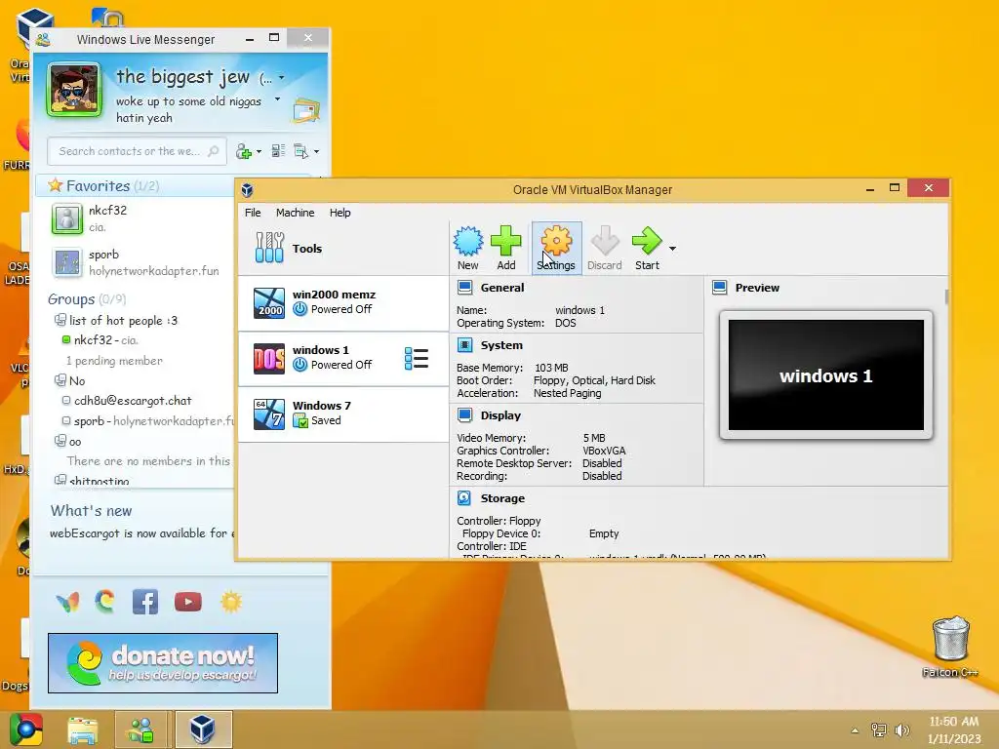
Task: Collapse the Favorites section in Messenger
Action: (x=103, y=186)
